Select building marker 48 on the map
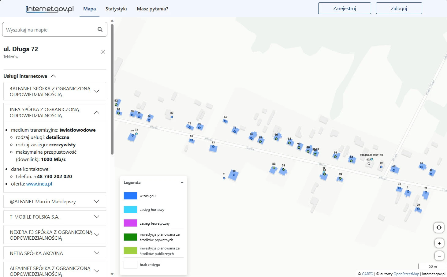This screenshot has height=277, width=447. click(x=394, y=170)
